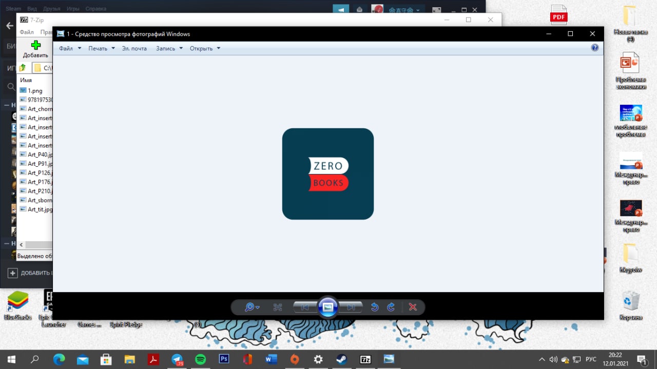Click the volume speaker tray icon
The image size is (657, 369).
tap(553, 359)
